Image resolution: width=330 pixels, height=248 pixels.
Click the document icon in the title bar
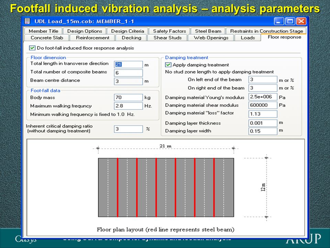click(27, 21)
